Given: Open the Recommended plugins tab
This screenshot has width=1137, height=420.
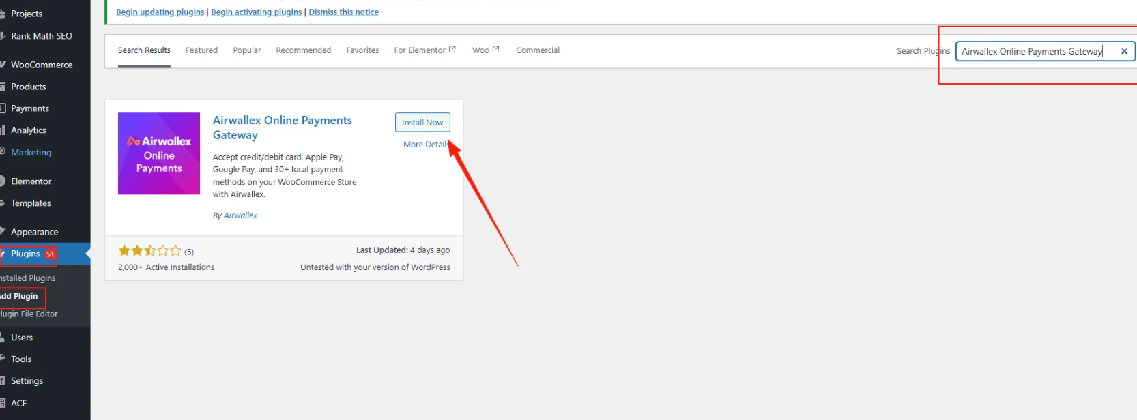Looking at the screenshot, I should click(304, 50).
